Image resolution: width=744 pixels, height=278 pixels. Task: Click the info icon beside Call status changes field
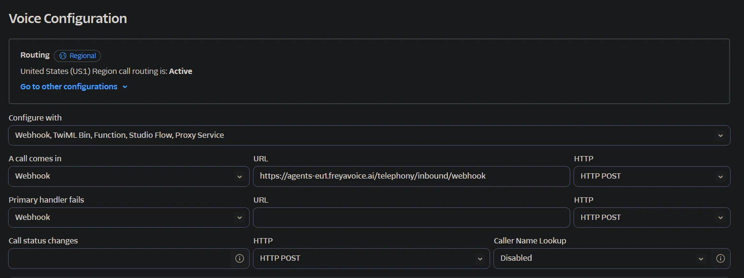click(240, 258)
